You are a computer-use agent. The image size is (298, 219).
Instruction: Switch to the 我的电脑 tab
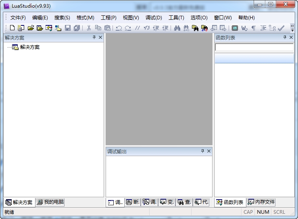click(x=50, y=202)
